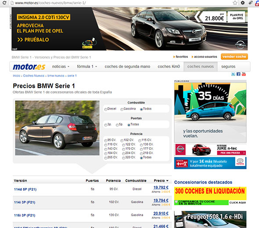Select 143 CV power option
Image resolution: width=259 pixels, height=228 pixels.
point(106,150)
